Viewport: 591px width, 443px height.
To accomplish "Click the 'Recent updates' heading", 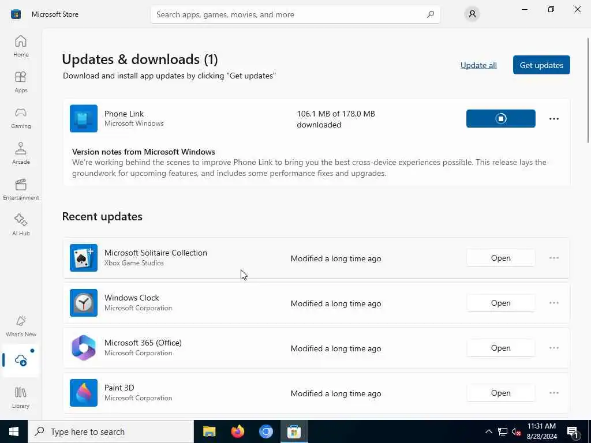I will click(102, 216).
